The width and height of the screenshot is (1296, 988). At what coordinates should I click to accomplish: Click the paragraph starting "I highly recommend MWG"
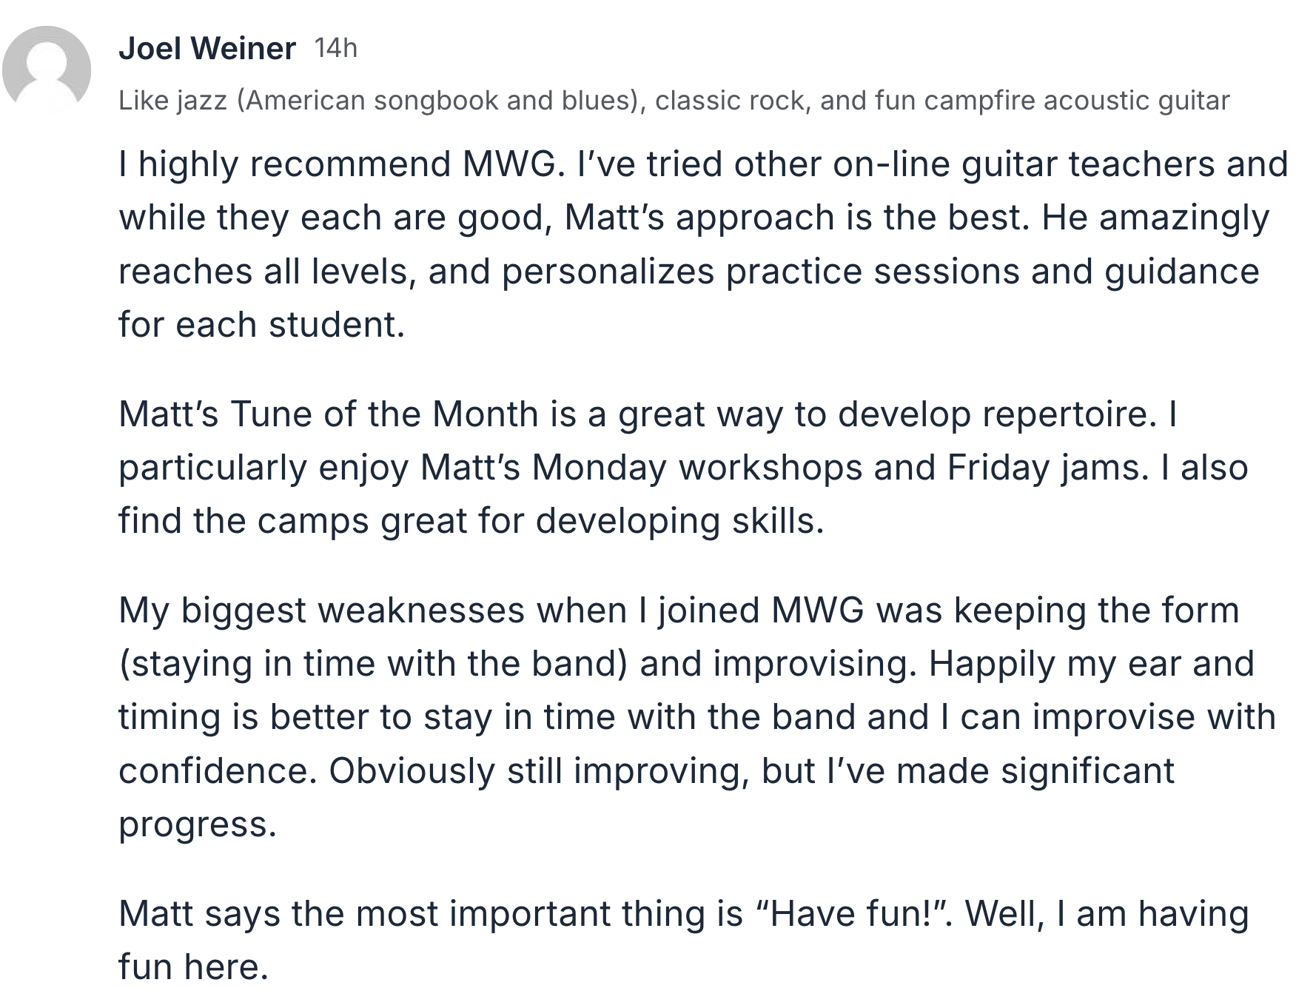pyautogui.click(x=703, y=244)
